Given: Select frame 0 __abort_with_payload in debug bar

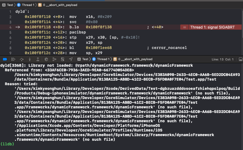Looking at the screenshot, I should [133, 59].
